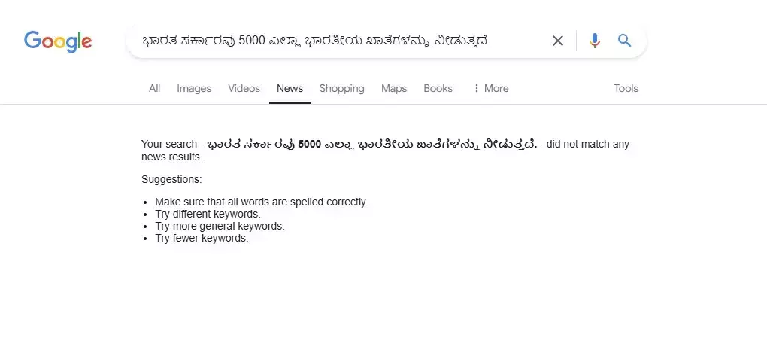Click the Google logo
The height and width of the screenshot is (353, 767).
click(58, 41)
